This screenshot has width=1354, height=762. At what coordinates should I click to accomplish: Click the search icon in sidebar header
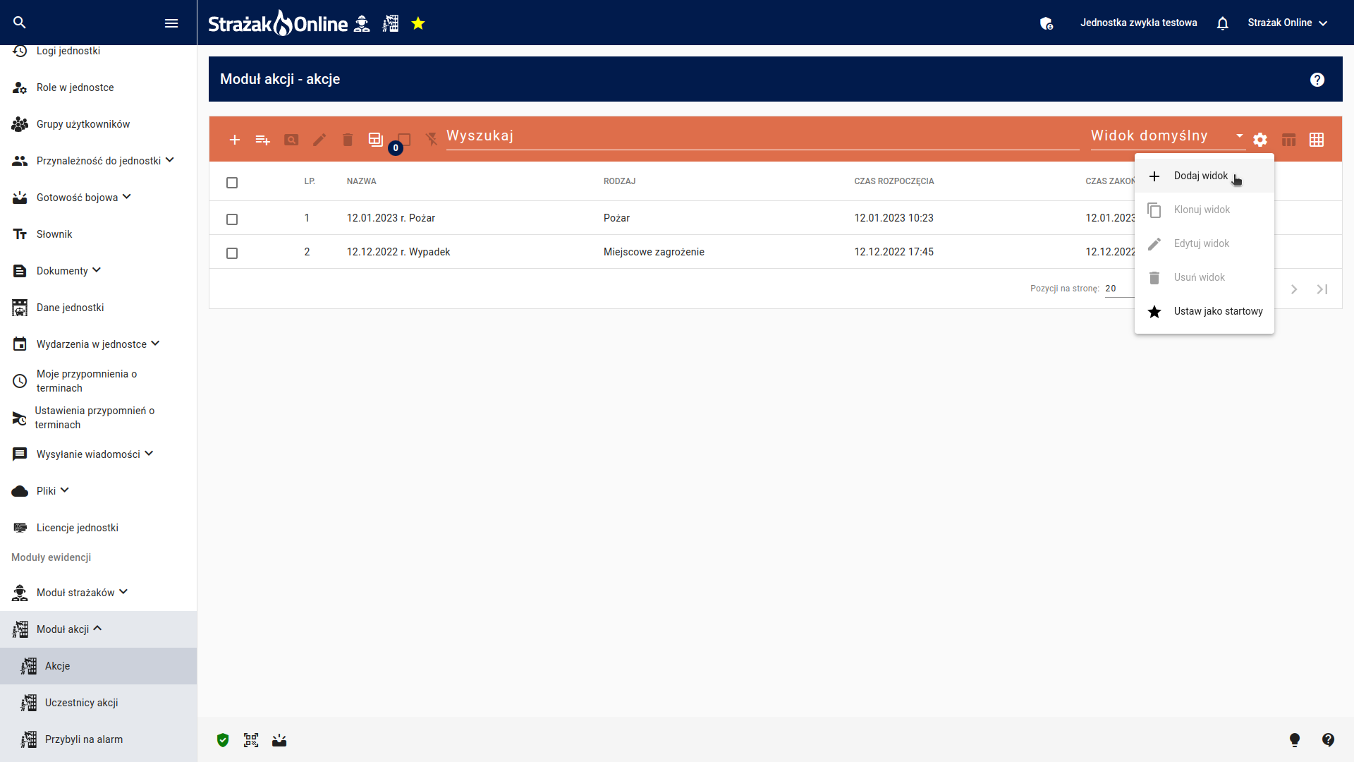[20, 23]
